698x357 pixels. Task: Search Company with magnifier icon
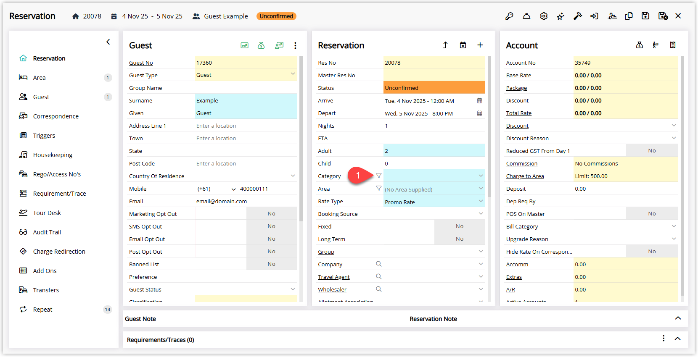pos(379,264)
